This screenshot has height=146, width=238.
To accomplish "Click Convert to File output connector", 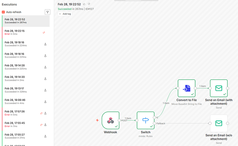I will click(195, 88).
